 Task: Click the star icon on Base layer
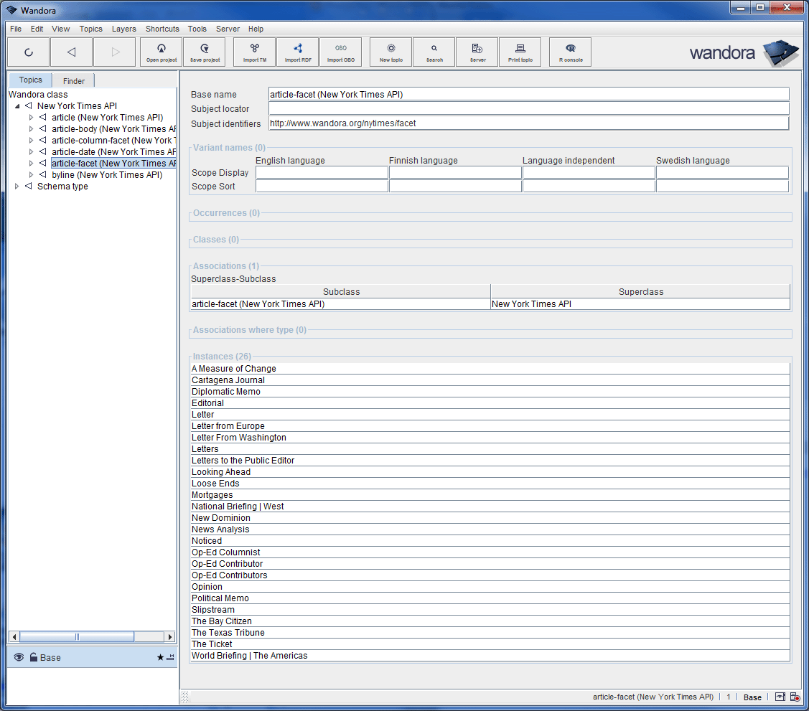point(160,657)
